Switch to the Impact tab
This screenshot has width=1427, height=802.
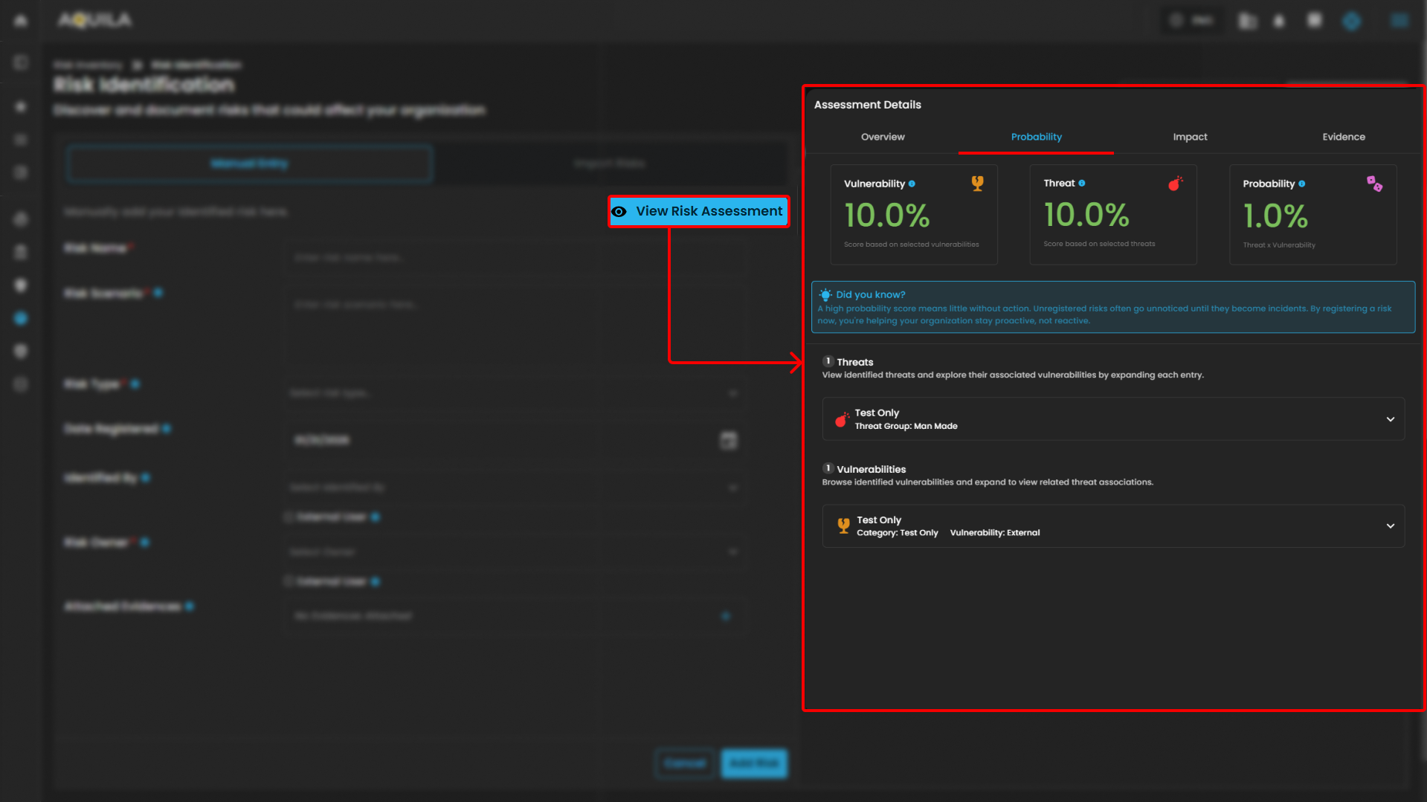(1190, 137)
